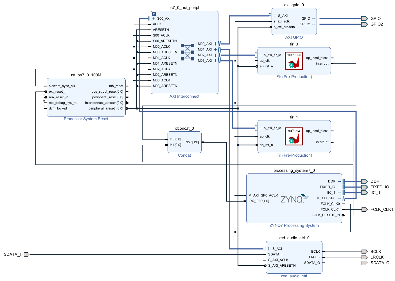
Task: Select the FCLK_CLK1 output port symbol
Action: tap(364, 209)
